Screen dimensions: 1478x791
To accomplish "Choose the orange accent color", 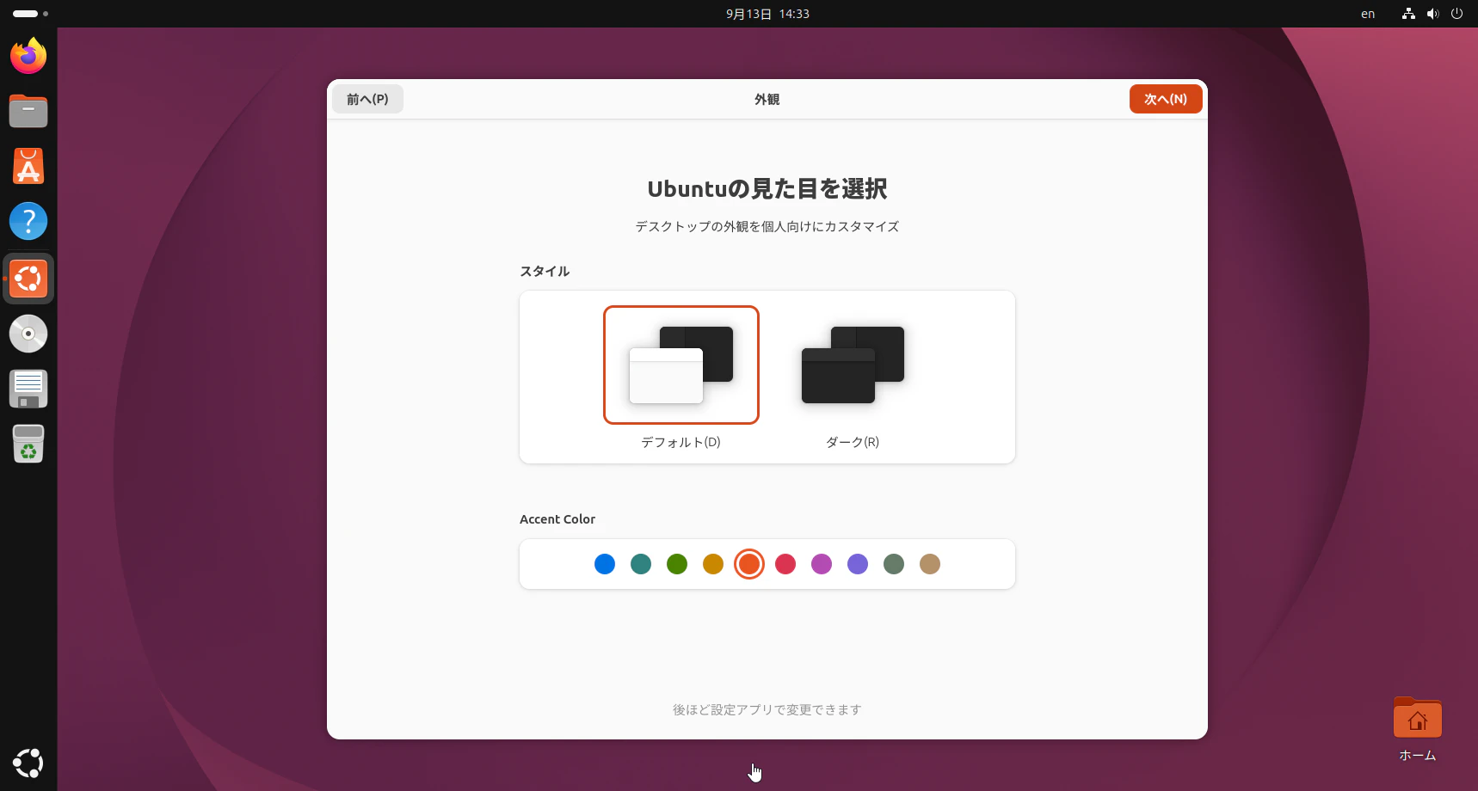I will click(x=749, y=564).
